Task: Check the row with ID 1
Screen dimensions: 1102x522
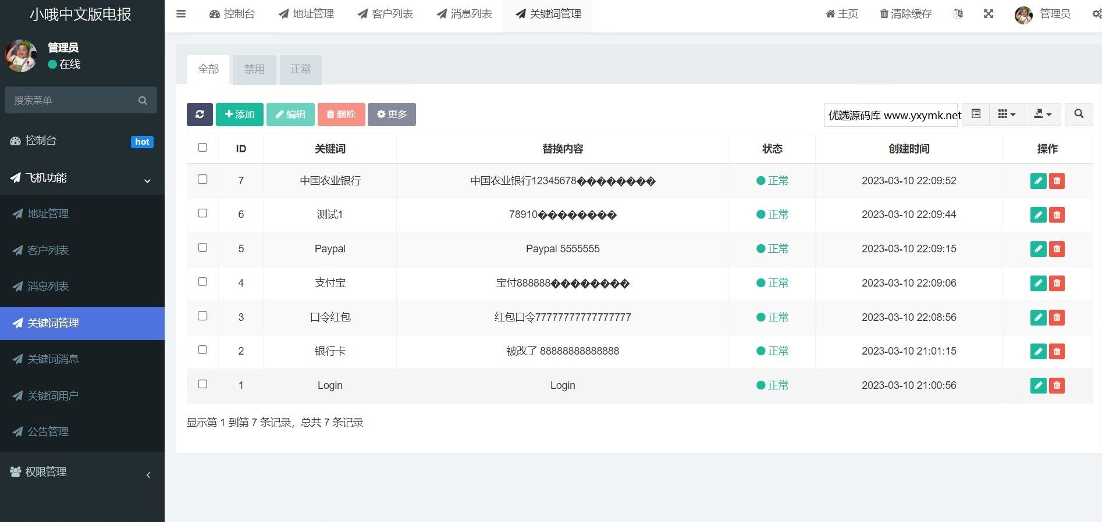Action: pyautogui.click(x=202, y=384)
